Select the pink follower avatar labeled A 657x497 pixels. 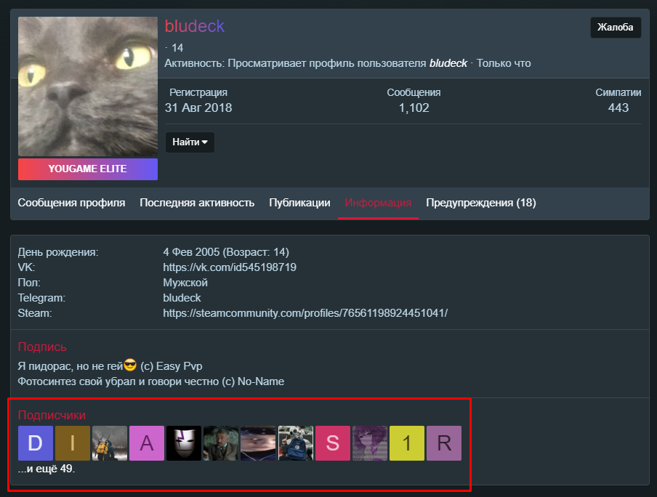coord(147,443)
